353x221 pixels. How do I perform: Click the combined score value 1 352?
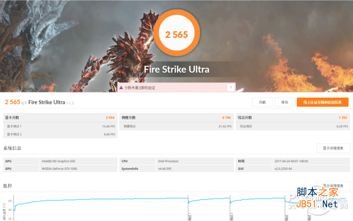click(x=343, y=117)
